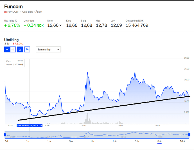This screenshot has width=194, height=151.
Task: Click the Selg value 12,68
Action: tap(87, 25)
